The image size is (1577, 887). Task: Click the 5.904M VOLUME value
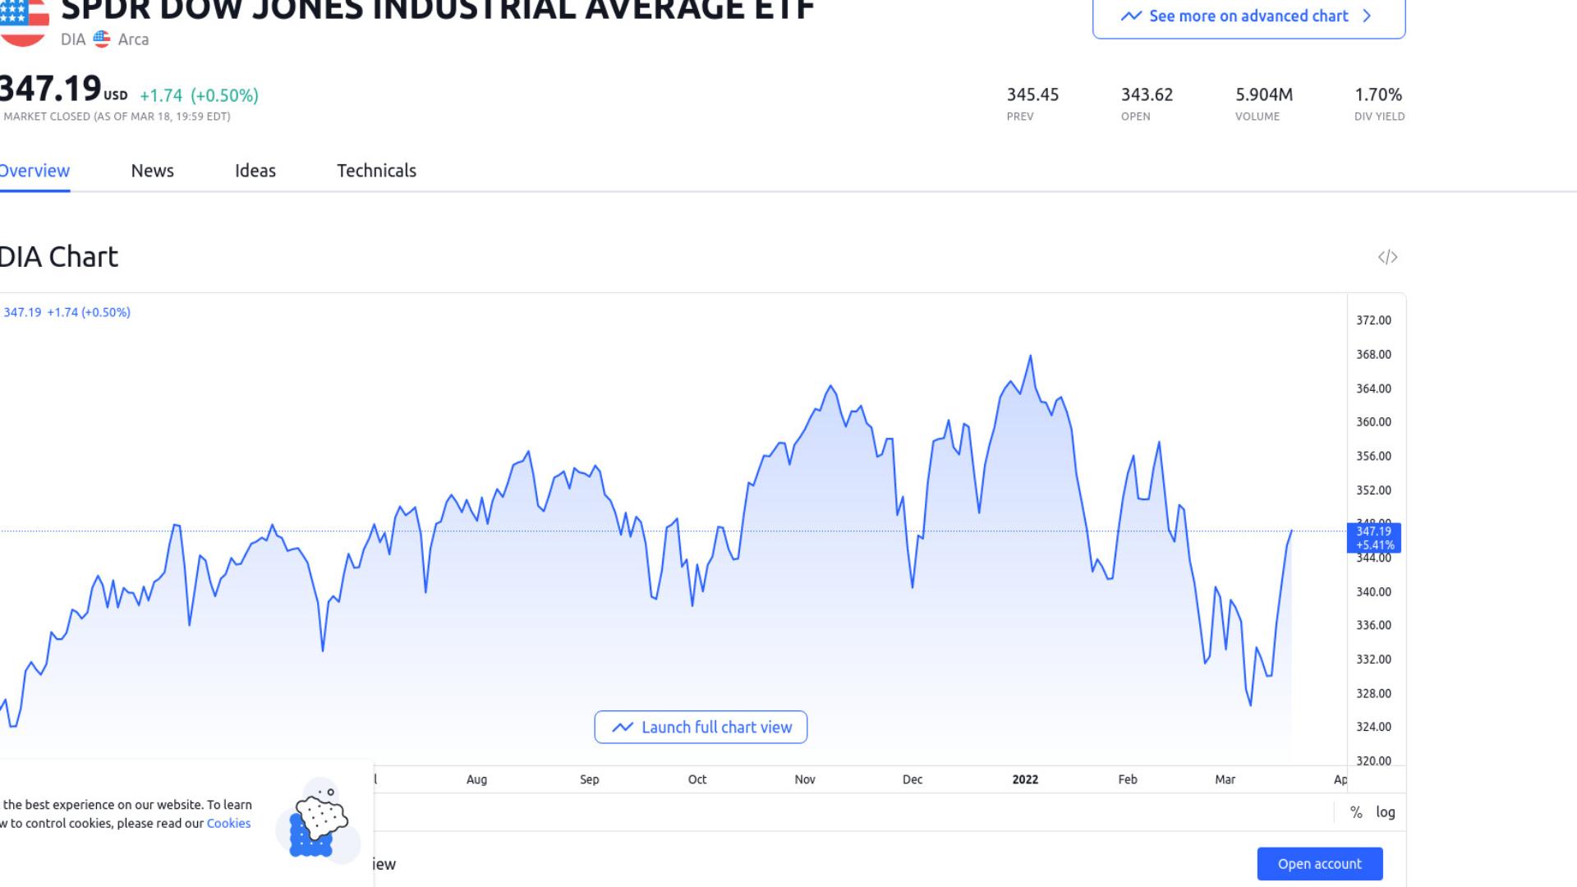click(x=1264, y=94)
